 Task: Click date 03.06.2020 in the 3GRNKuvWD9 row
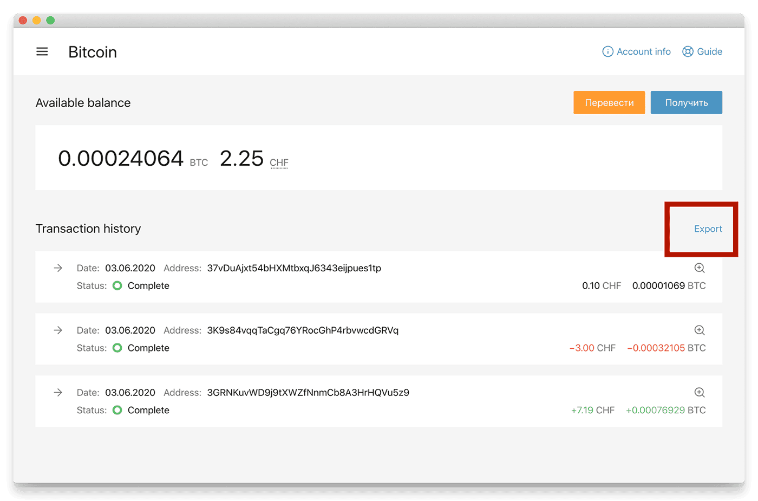(x=130, y=393)
